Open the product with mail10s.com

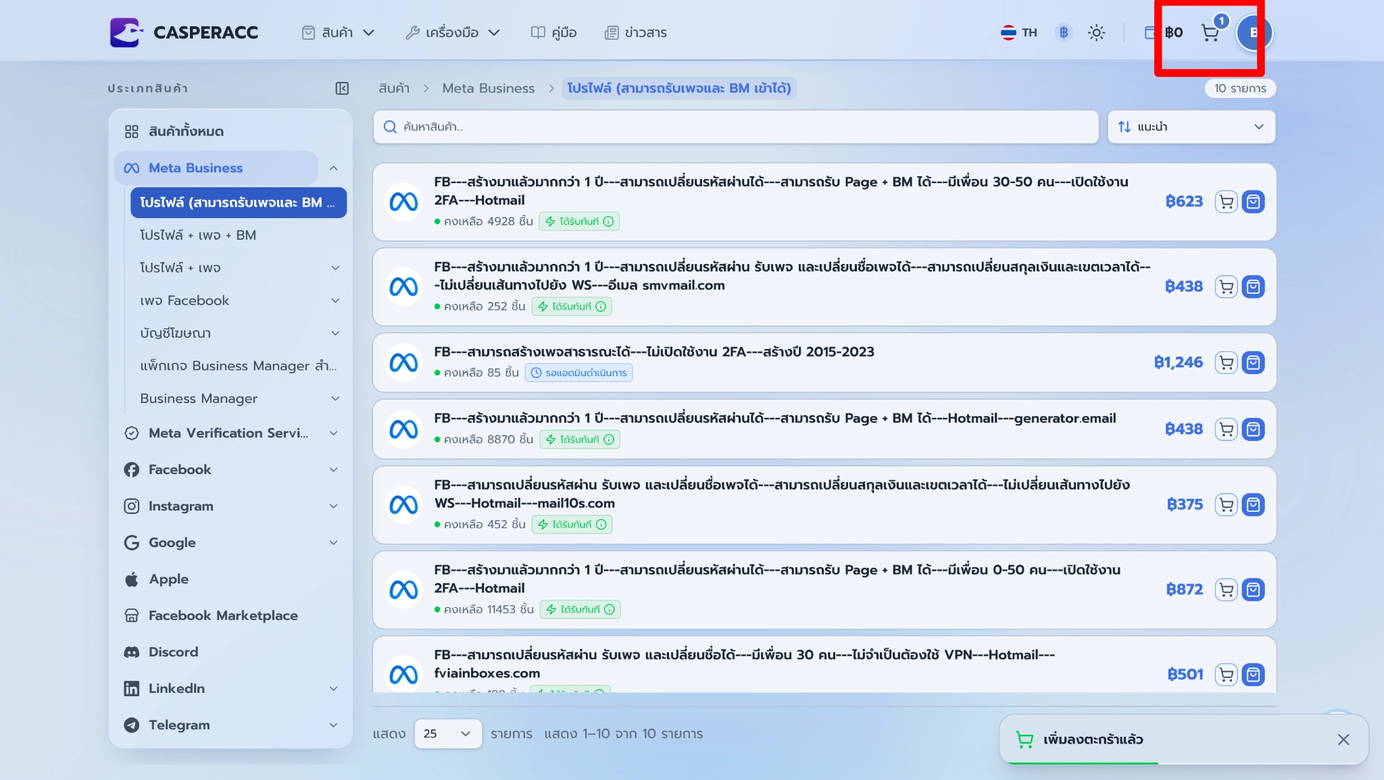point(781,494)
